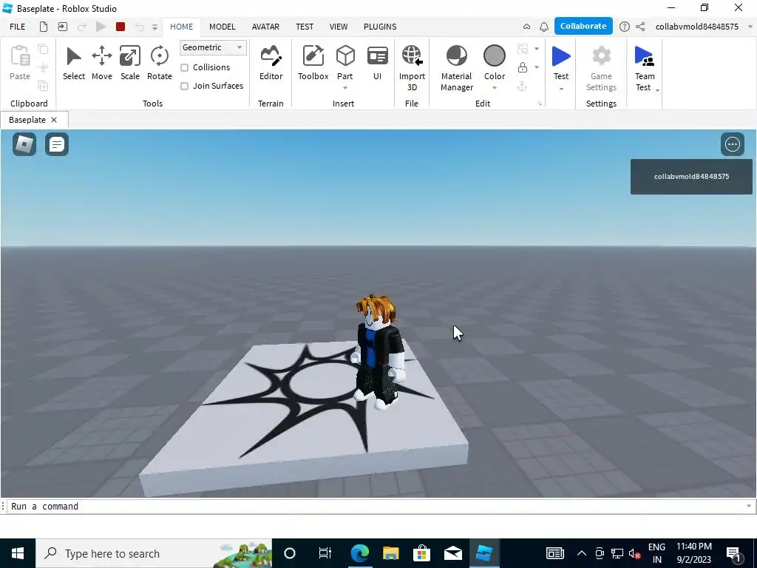
Task: Click player collabvmold84848575 in the player list
Action: (691, 177)
